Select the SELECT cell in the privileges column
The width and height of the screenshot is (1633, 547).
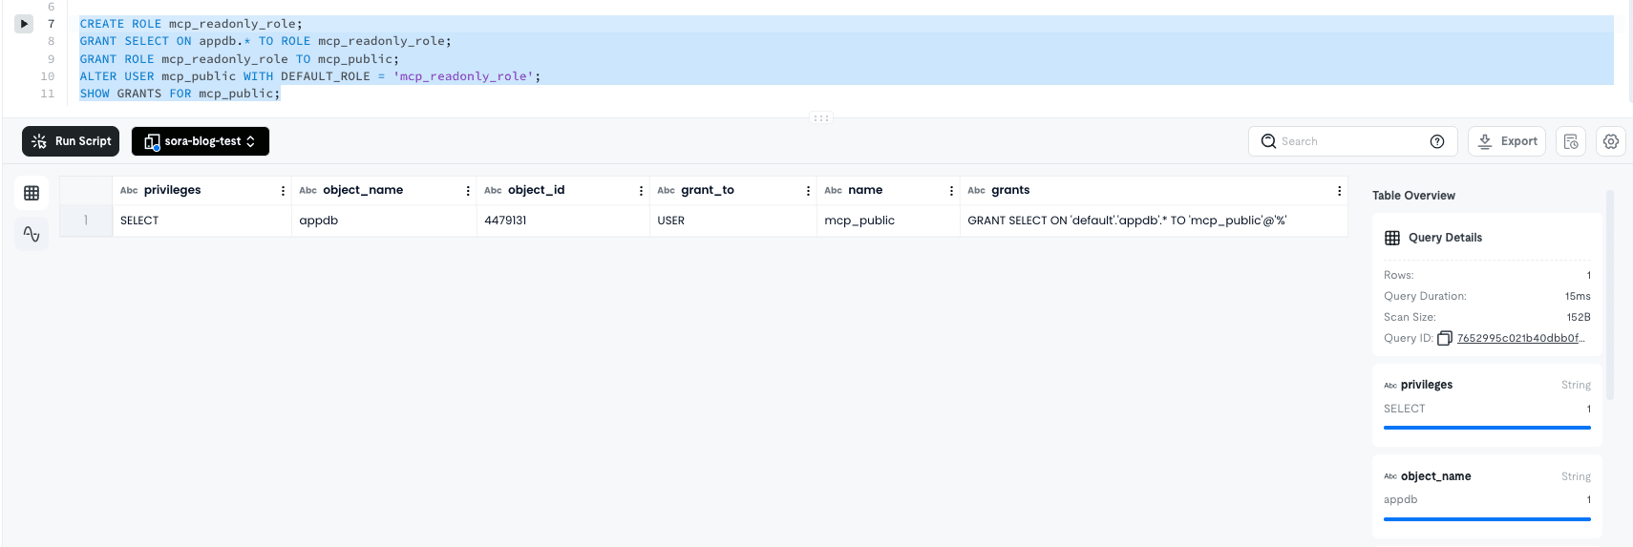coord(201,221)
